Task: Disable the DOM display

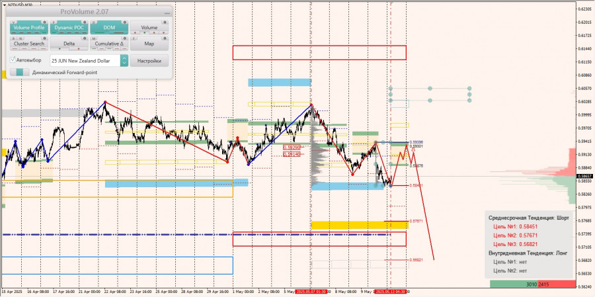Action: coord(109,27)
